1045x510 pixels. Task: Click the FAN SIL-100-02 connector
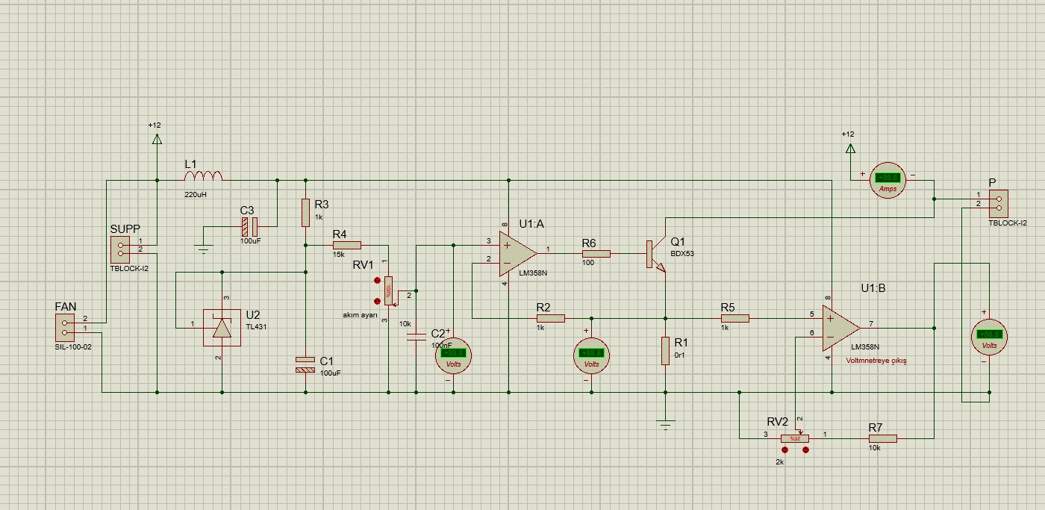coord(65,327)
